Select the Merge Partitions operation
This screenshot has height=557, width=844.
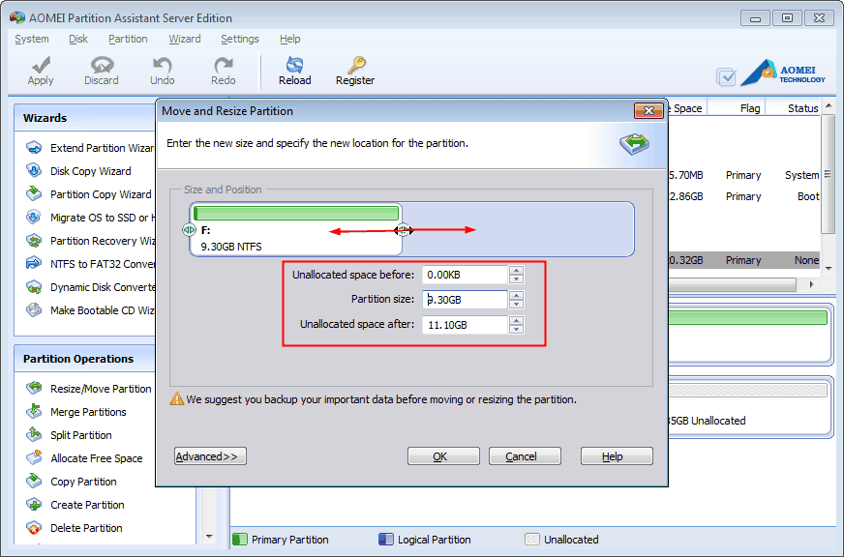tap(88, 412)
